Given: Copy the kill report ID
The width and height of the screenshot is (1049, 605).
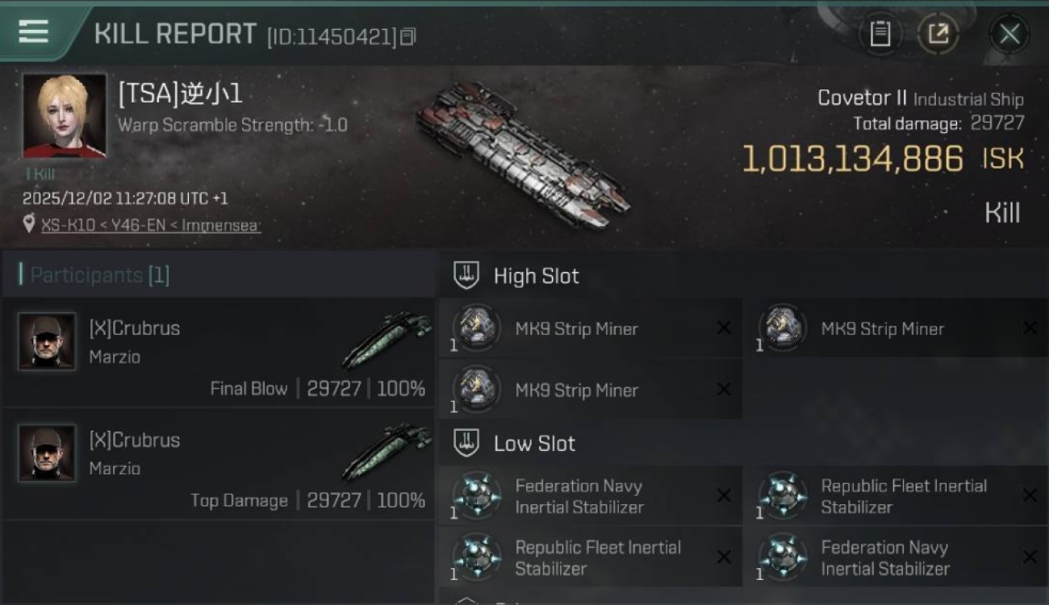Looking at the screenshot, I should click(x=408, y=36).
